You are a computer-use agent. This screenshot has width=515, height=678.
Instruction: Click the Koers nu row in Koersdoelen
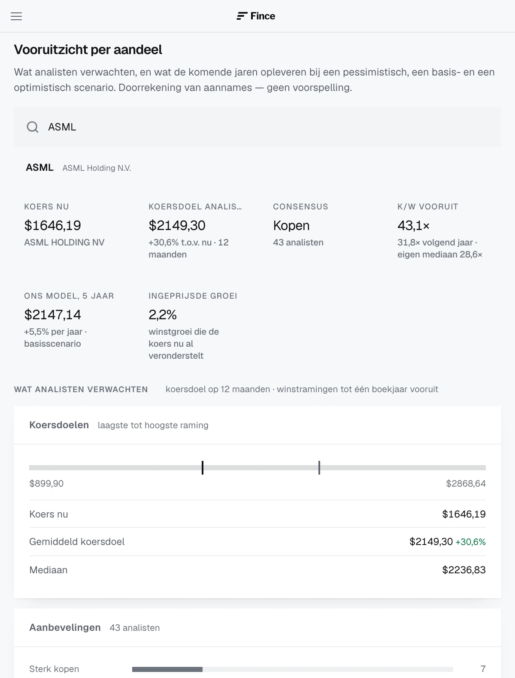pos(257,514)
